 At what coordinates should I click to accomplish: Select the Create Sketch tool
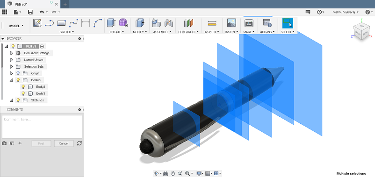click(x=37, y=23)
